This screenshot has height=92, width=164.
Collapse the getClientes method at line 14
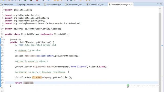(4, 39)
